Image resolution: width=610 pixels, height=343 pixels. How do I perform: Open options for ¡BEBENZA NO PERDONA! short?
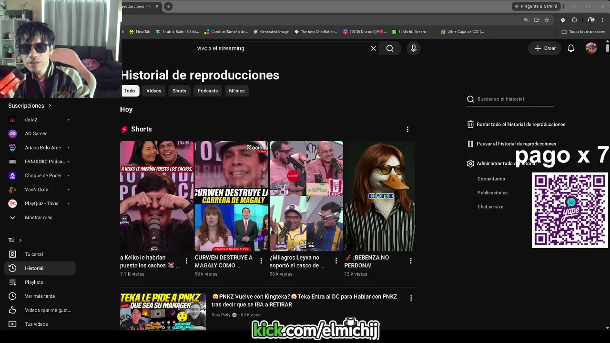(411, 261)
